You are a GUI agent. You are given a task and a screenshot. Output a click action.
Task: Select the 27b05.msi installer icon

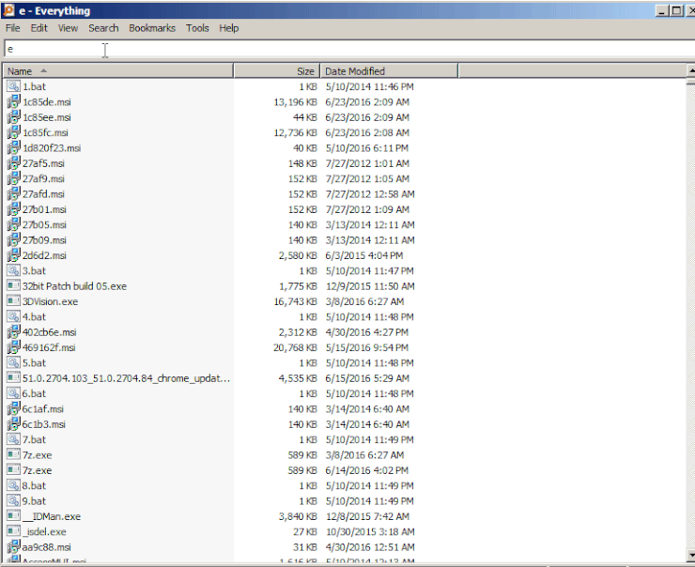pos(14,224)
